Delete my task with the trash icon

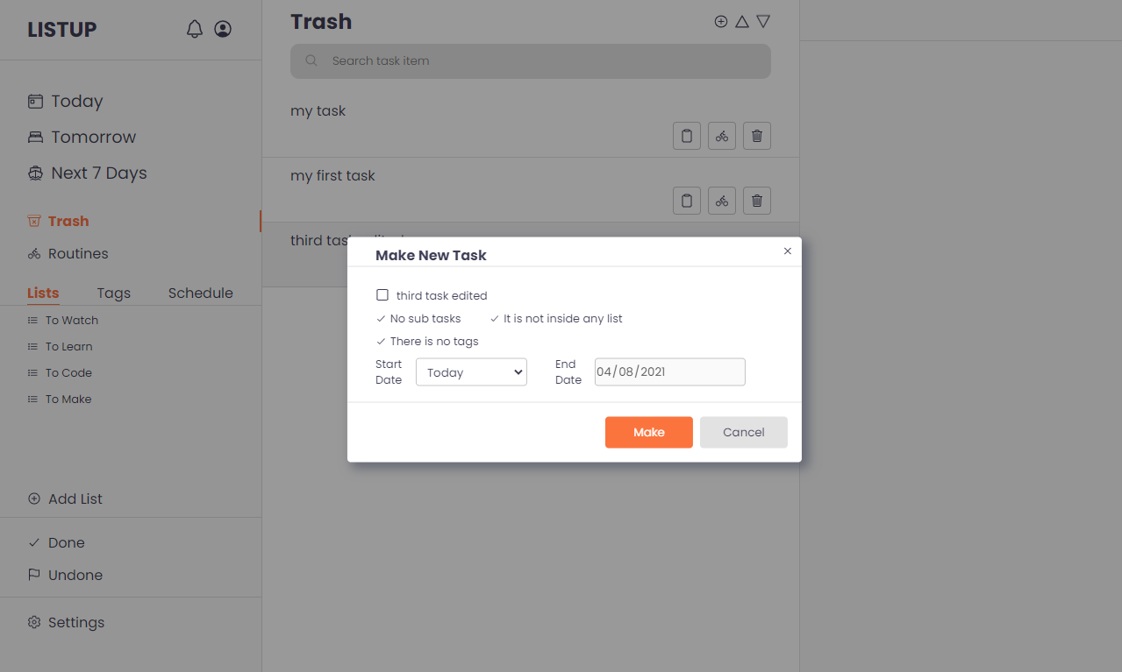(x=757, y=136)
